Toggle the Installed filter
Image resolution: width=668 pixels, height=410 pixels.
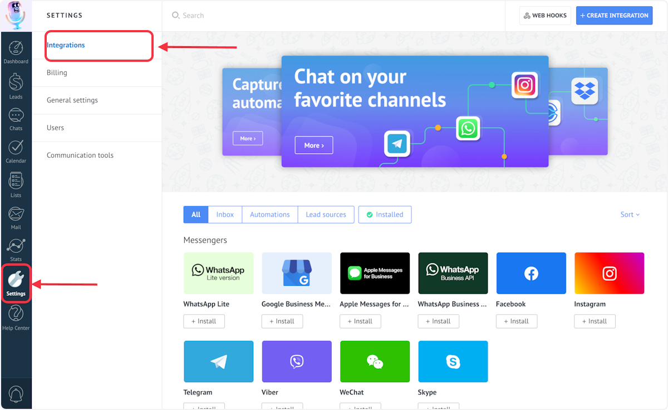click(385, 214)
